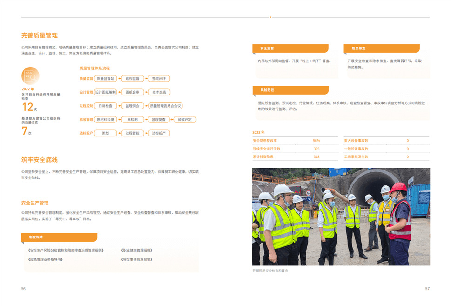Open the 隐患排查 orange tab header
This screenshot has height=306, width=451.
pyautogui.click(x=381, y=48)
